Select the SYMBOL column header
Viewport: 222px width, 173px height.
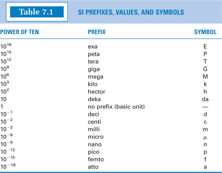pos(205,32)
